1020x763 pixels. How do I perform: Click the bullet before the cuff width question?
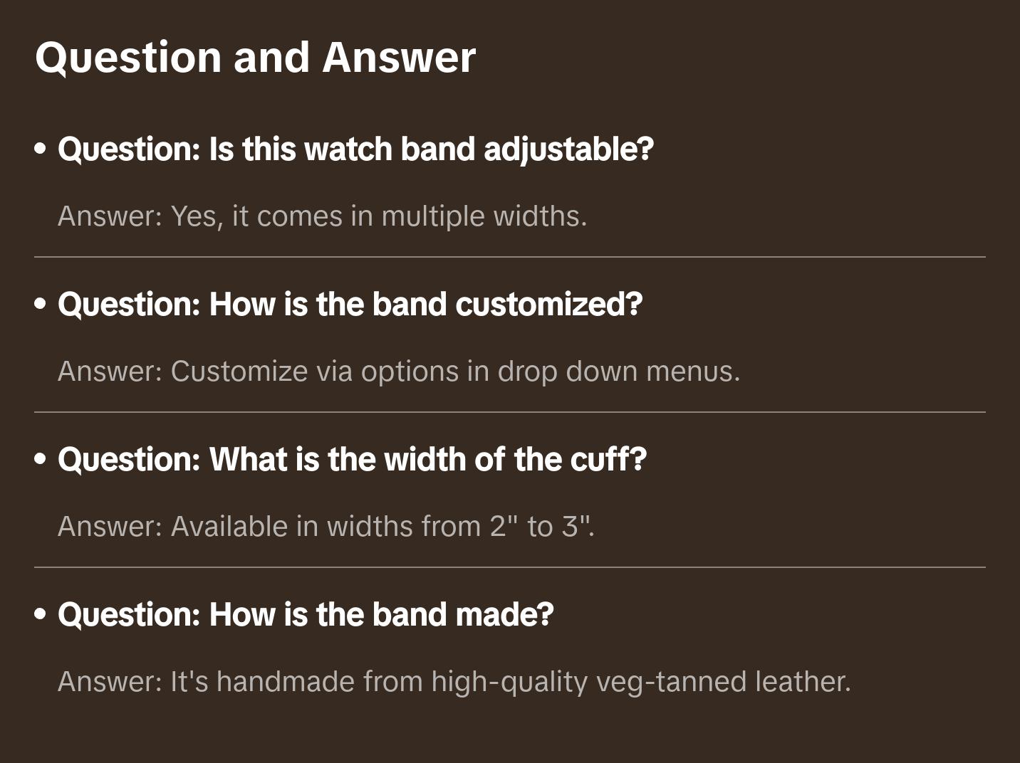[x=41, y=460]
